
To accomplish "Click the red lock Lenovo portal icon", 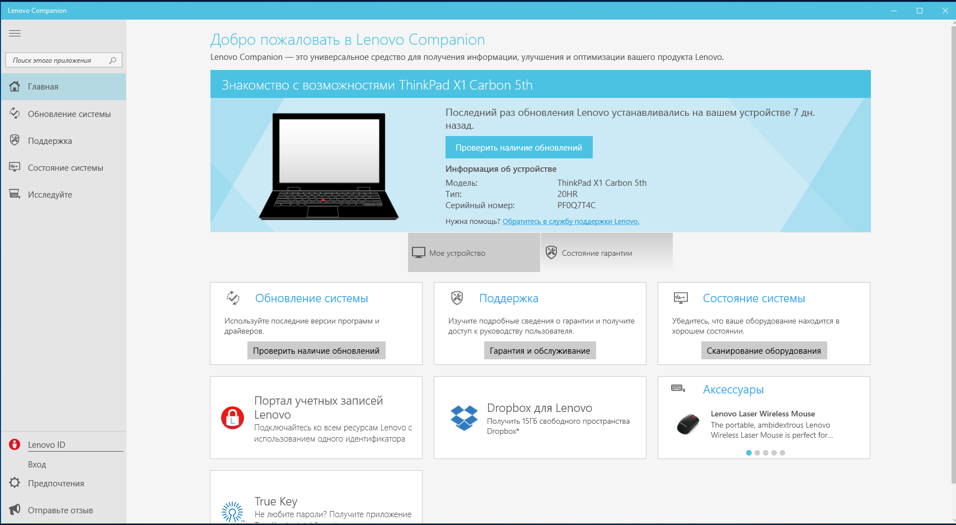I will pos(232,418).
